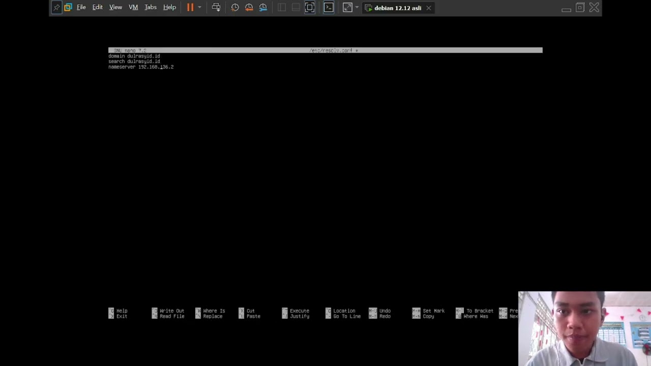Click the Set Mark shortcut label
The height and width of the screenshot is (366, 651).
coord(434,311)
